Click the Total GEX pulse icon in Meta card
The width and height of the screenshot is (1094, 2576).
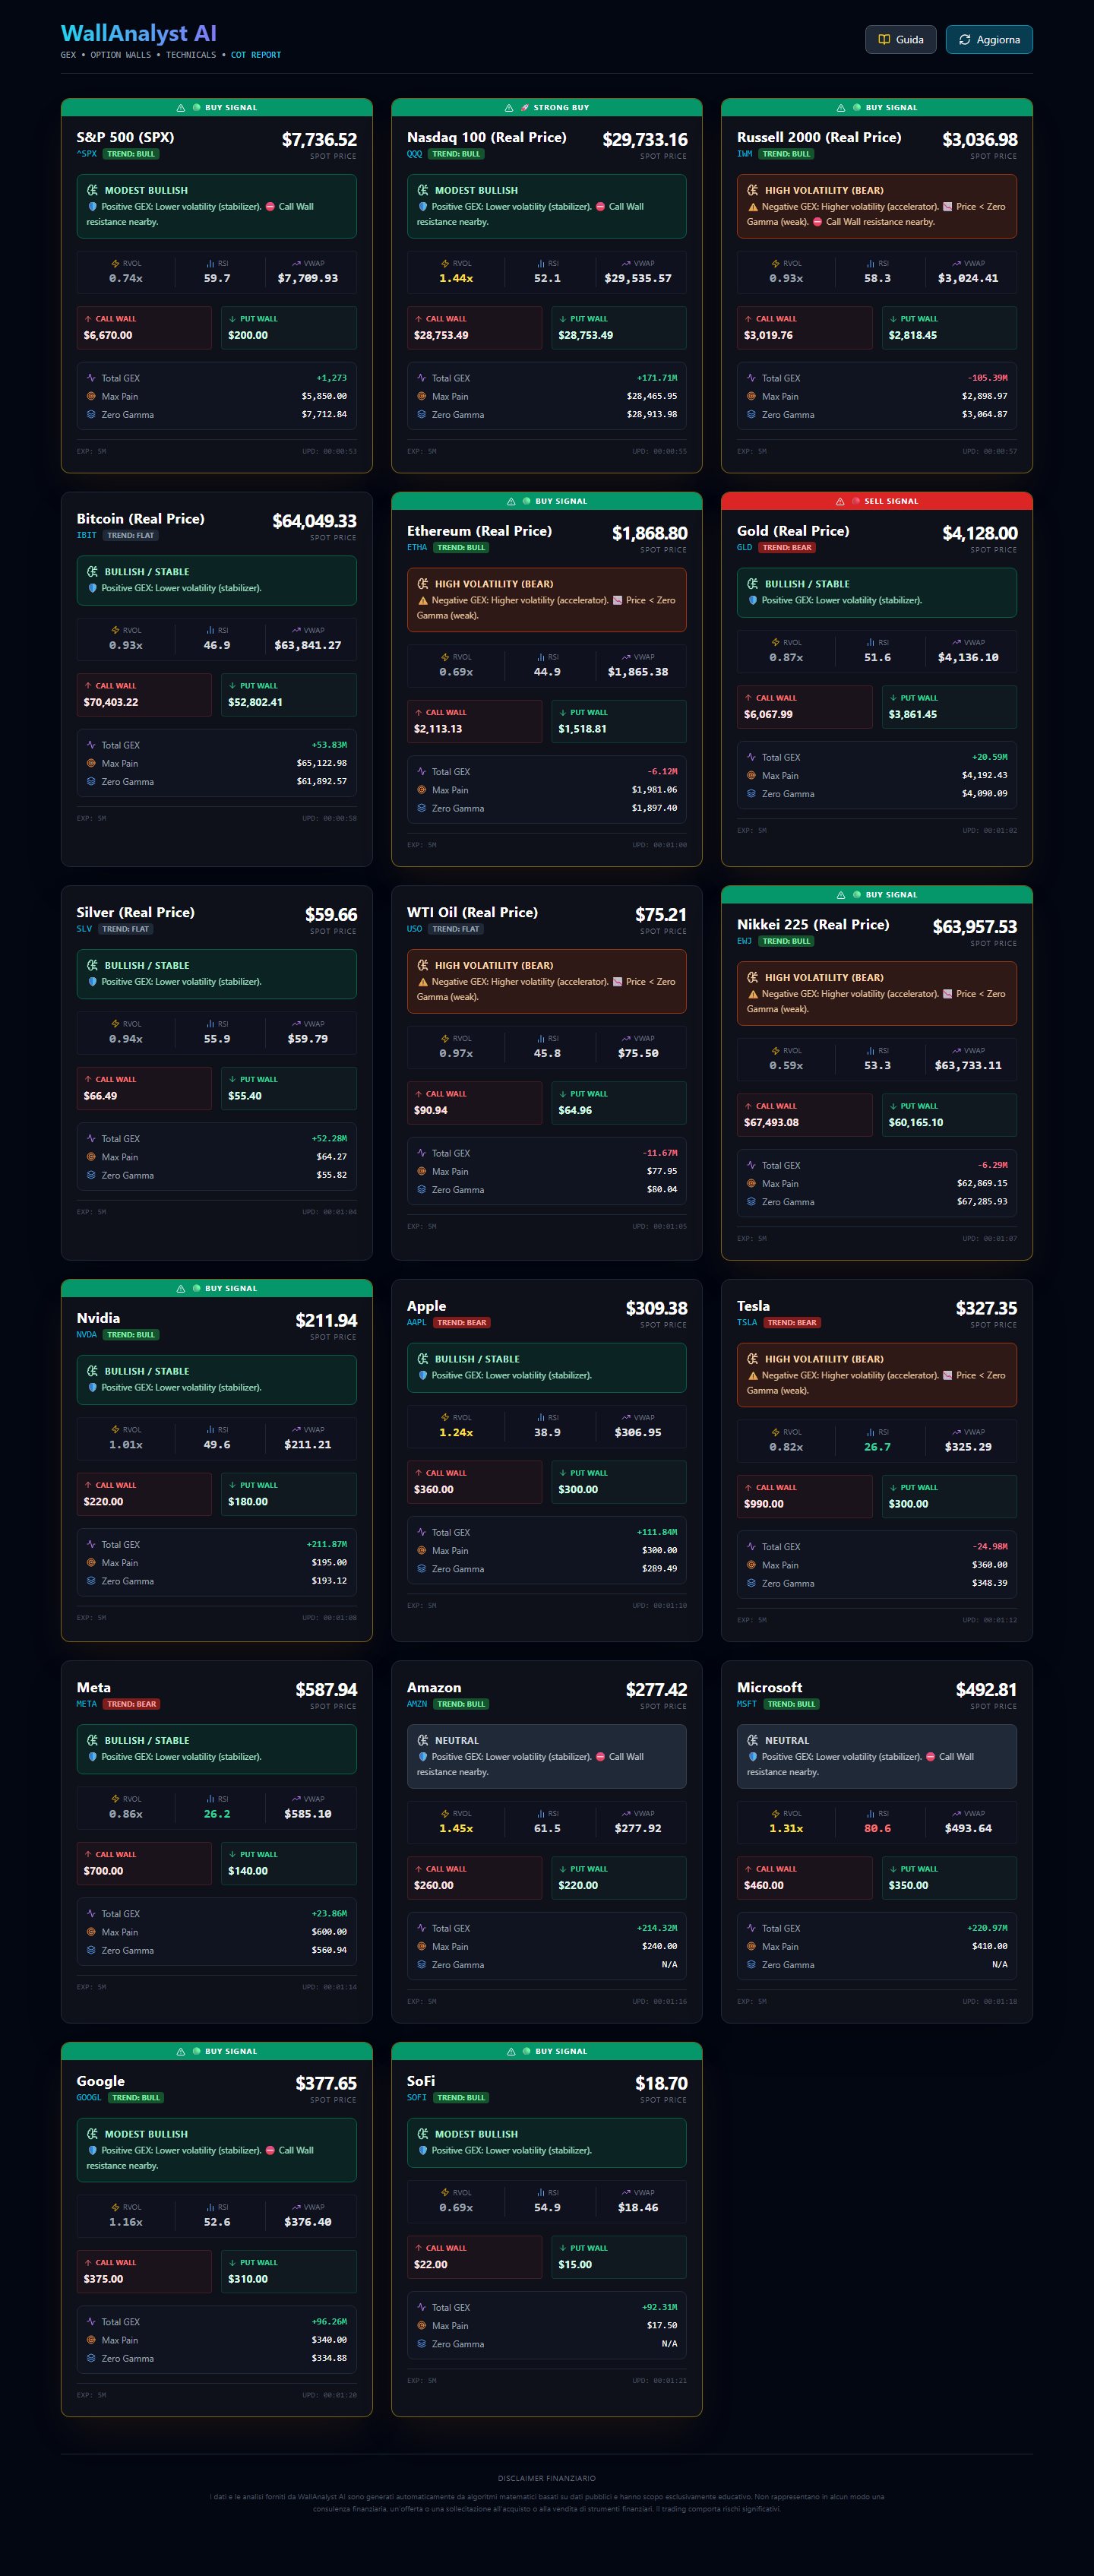click(x=91, y=1913)
